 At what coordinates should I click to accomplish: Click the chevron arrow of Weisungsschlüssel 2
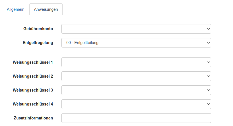(x=208, y=76)
